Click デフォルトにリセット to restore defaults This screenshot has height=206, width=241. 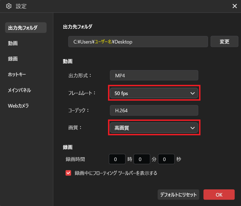(x=178, y=195)
